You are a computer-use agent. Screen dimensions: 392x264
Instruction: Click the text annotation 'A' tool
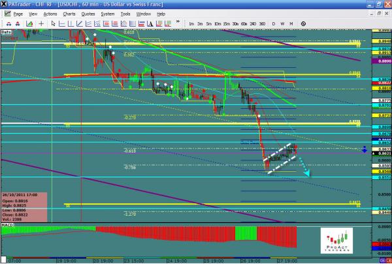(x=150, y=23)
